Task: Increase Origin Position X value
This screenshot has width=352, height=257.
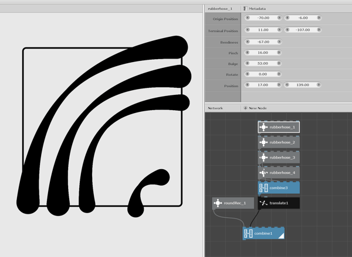Action: click(x=279, y=18)
